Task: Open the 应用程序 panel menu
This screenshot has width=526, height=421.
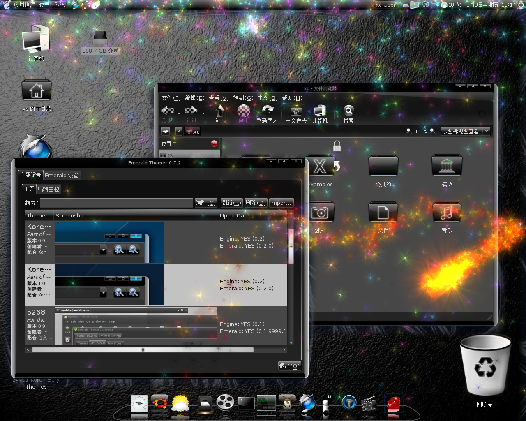Action: pyautogui.click(x=24, y=5)
